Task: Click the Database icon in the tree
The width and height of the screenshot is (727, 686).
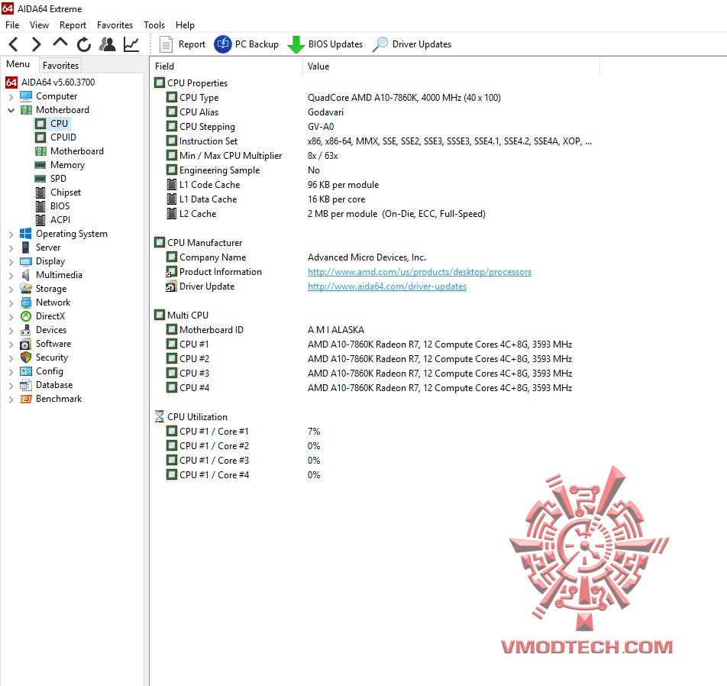Action: 26,386
